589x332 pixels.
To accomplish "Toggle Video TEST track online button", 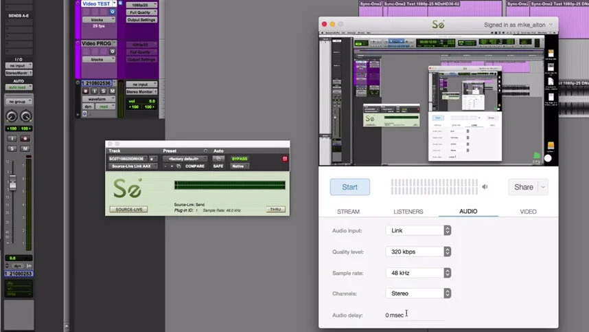I will 113,12.
